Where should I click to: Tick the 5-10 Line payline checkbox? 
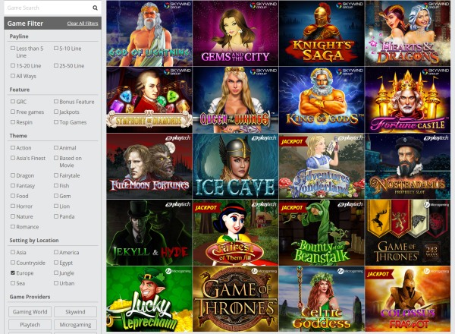[56, 49]
